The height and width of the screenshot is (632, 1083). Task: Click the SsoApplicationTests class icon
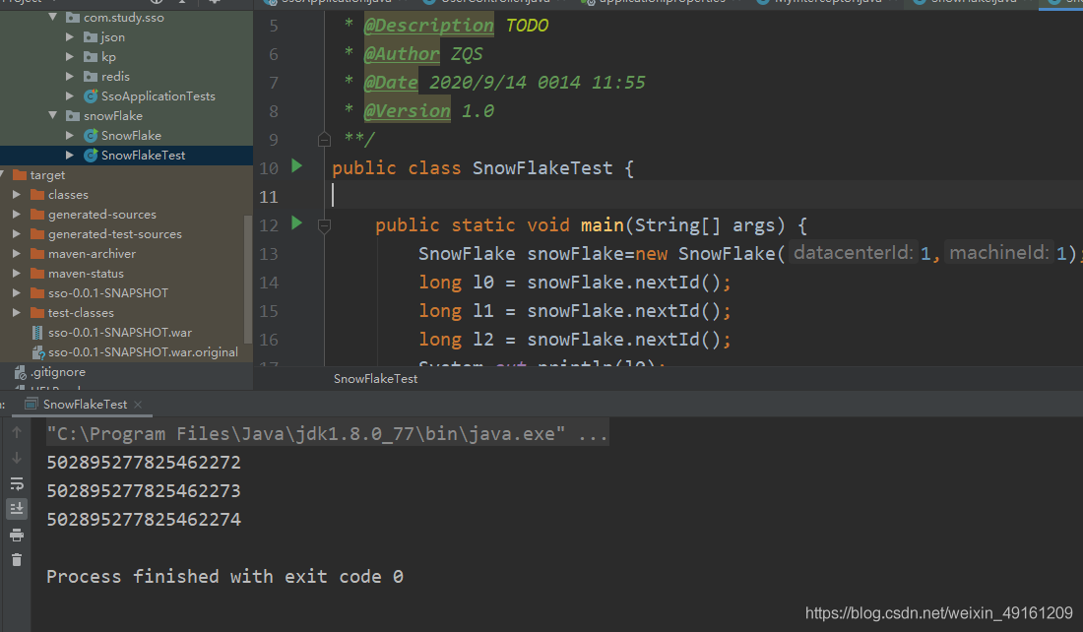pos(91,96)
